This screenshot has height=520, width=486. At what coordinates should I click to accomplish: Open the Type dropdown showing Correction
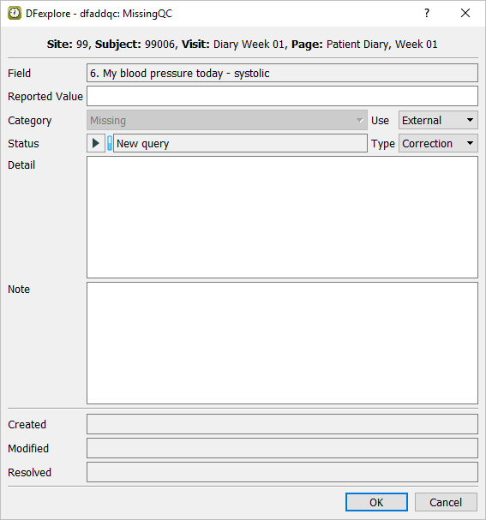[x=438, y=143]
